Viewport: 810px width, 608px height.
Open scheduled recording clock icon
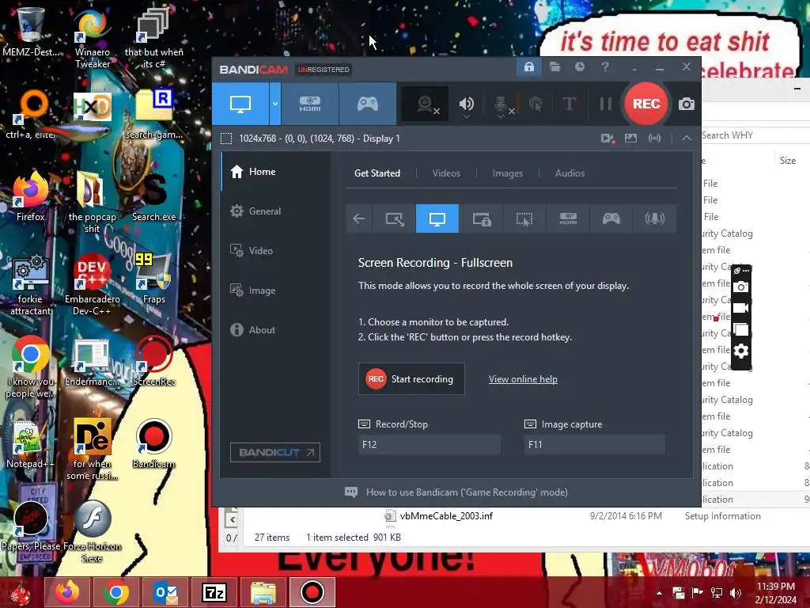[580, 66]
